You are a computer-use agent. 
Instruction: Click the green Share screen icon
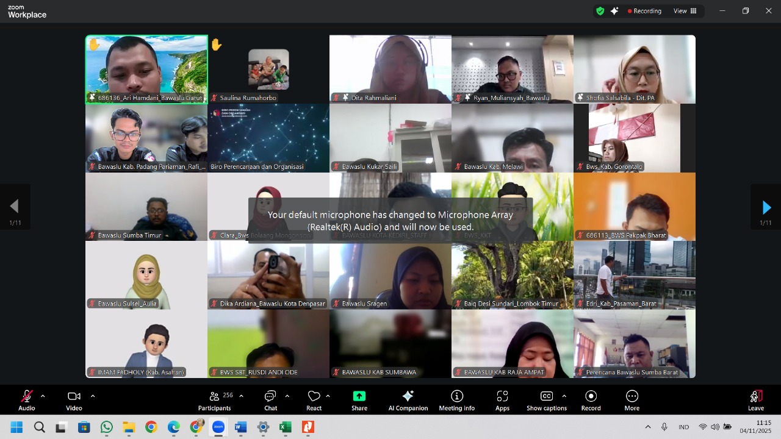click(x=359, y=396)
